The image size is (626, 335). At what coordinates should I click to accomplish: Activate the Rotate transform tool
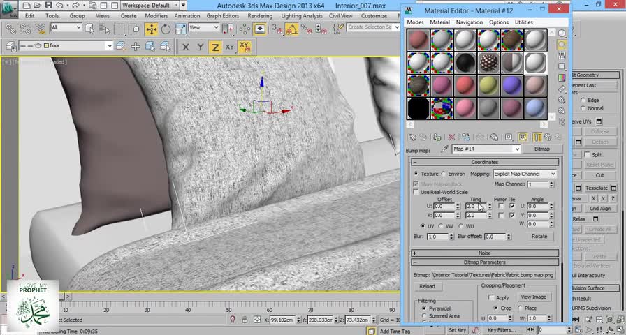pyautogui.click(x=166, y=29)
